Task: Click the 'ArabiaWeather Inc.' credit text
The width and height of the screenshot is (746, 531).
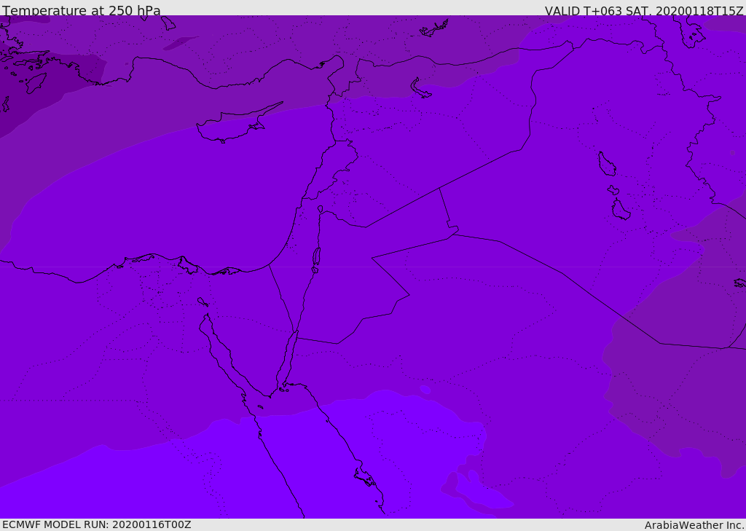Action: click(694, 525)
